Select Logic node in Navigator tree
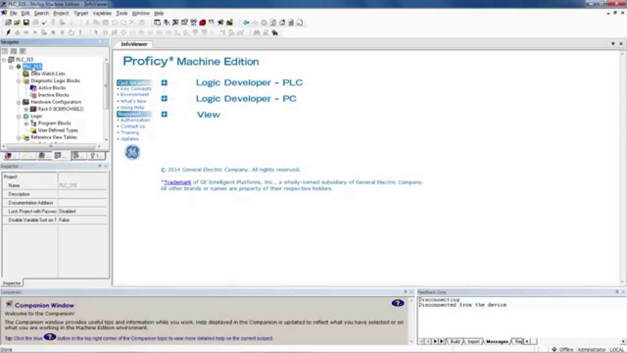This screenshot has height=353, width=627. (37, 116)
